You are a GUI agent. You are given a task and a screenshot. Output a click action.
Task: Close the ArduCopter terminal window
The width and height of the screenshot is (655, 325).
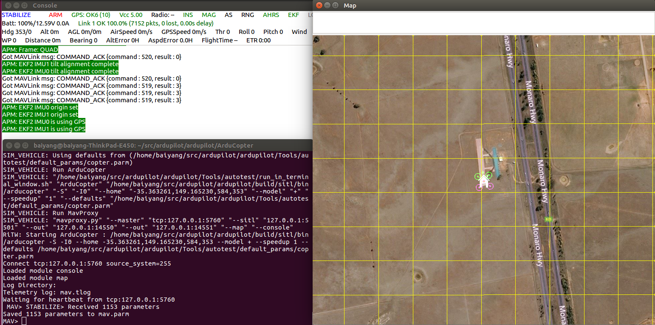(9, 145)
